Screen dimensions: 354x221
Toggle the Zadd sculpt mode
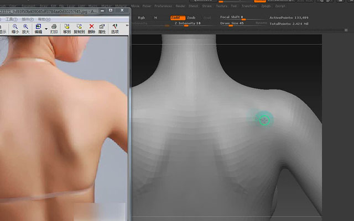178,18
